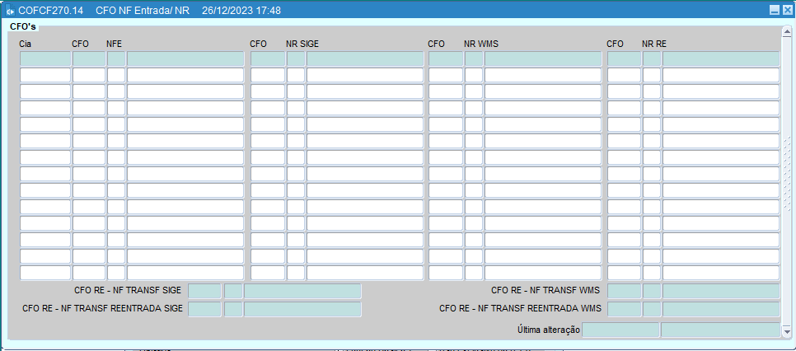Screen dimensions: 796x351
Task: Select the shaded wide NFE field in top row
Action: click(x=185, y=59)
